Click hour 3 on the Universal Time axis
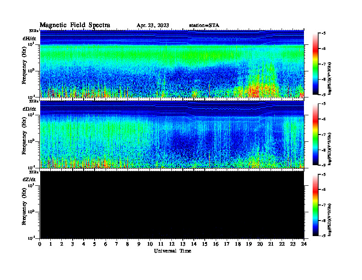 [73, 244]
